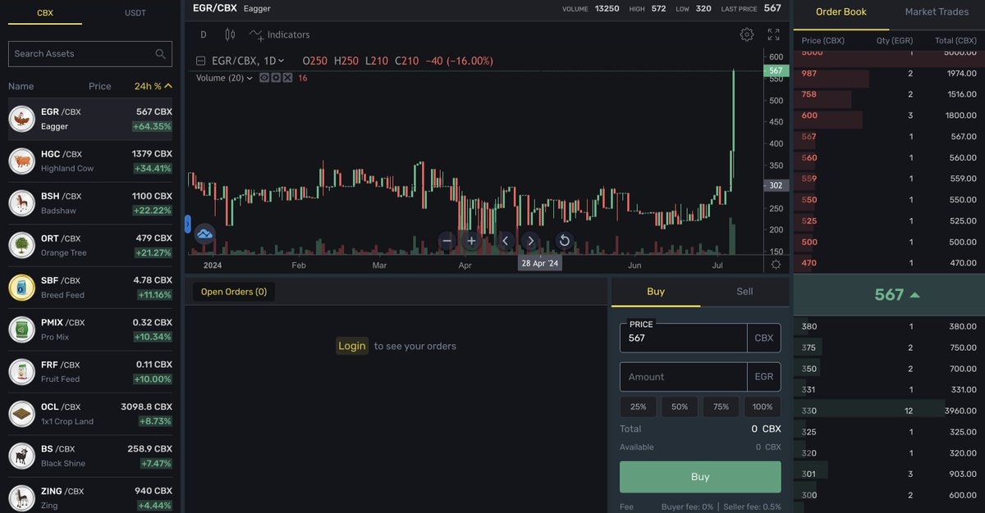Open the Open Orders (0) tab
The height and width of the screenshot is (513, 985).
[x=234, y=292]
